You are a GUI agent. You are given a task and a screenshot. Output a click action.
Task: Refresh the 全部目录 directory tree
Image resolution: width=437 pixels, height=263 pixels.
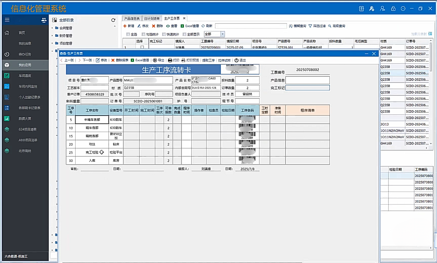[x=113, y=20]
